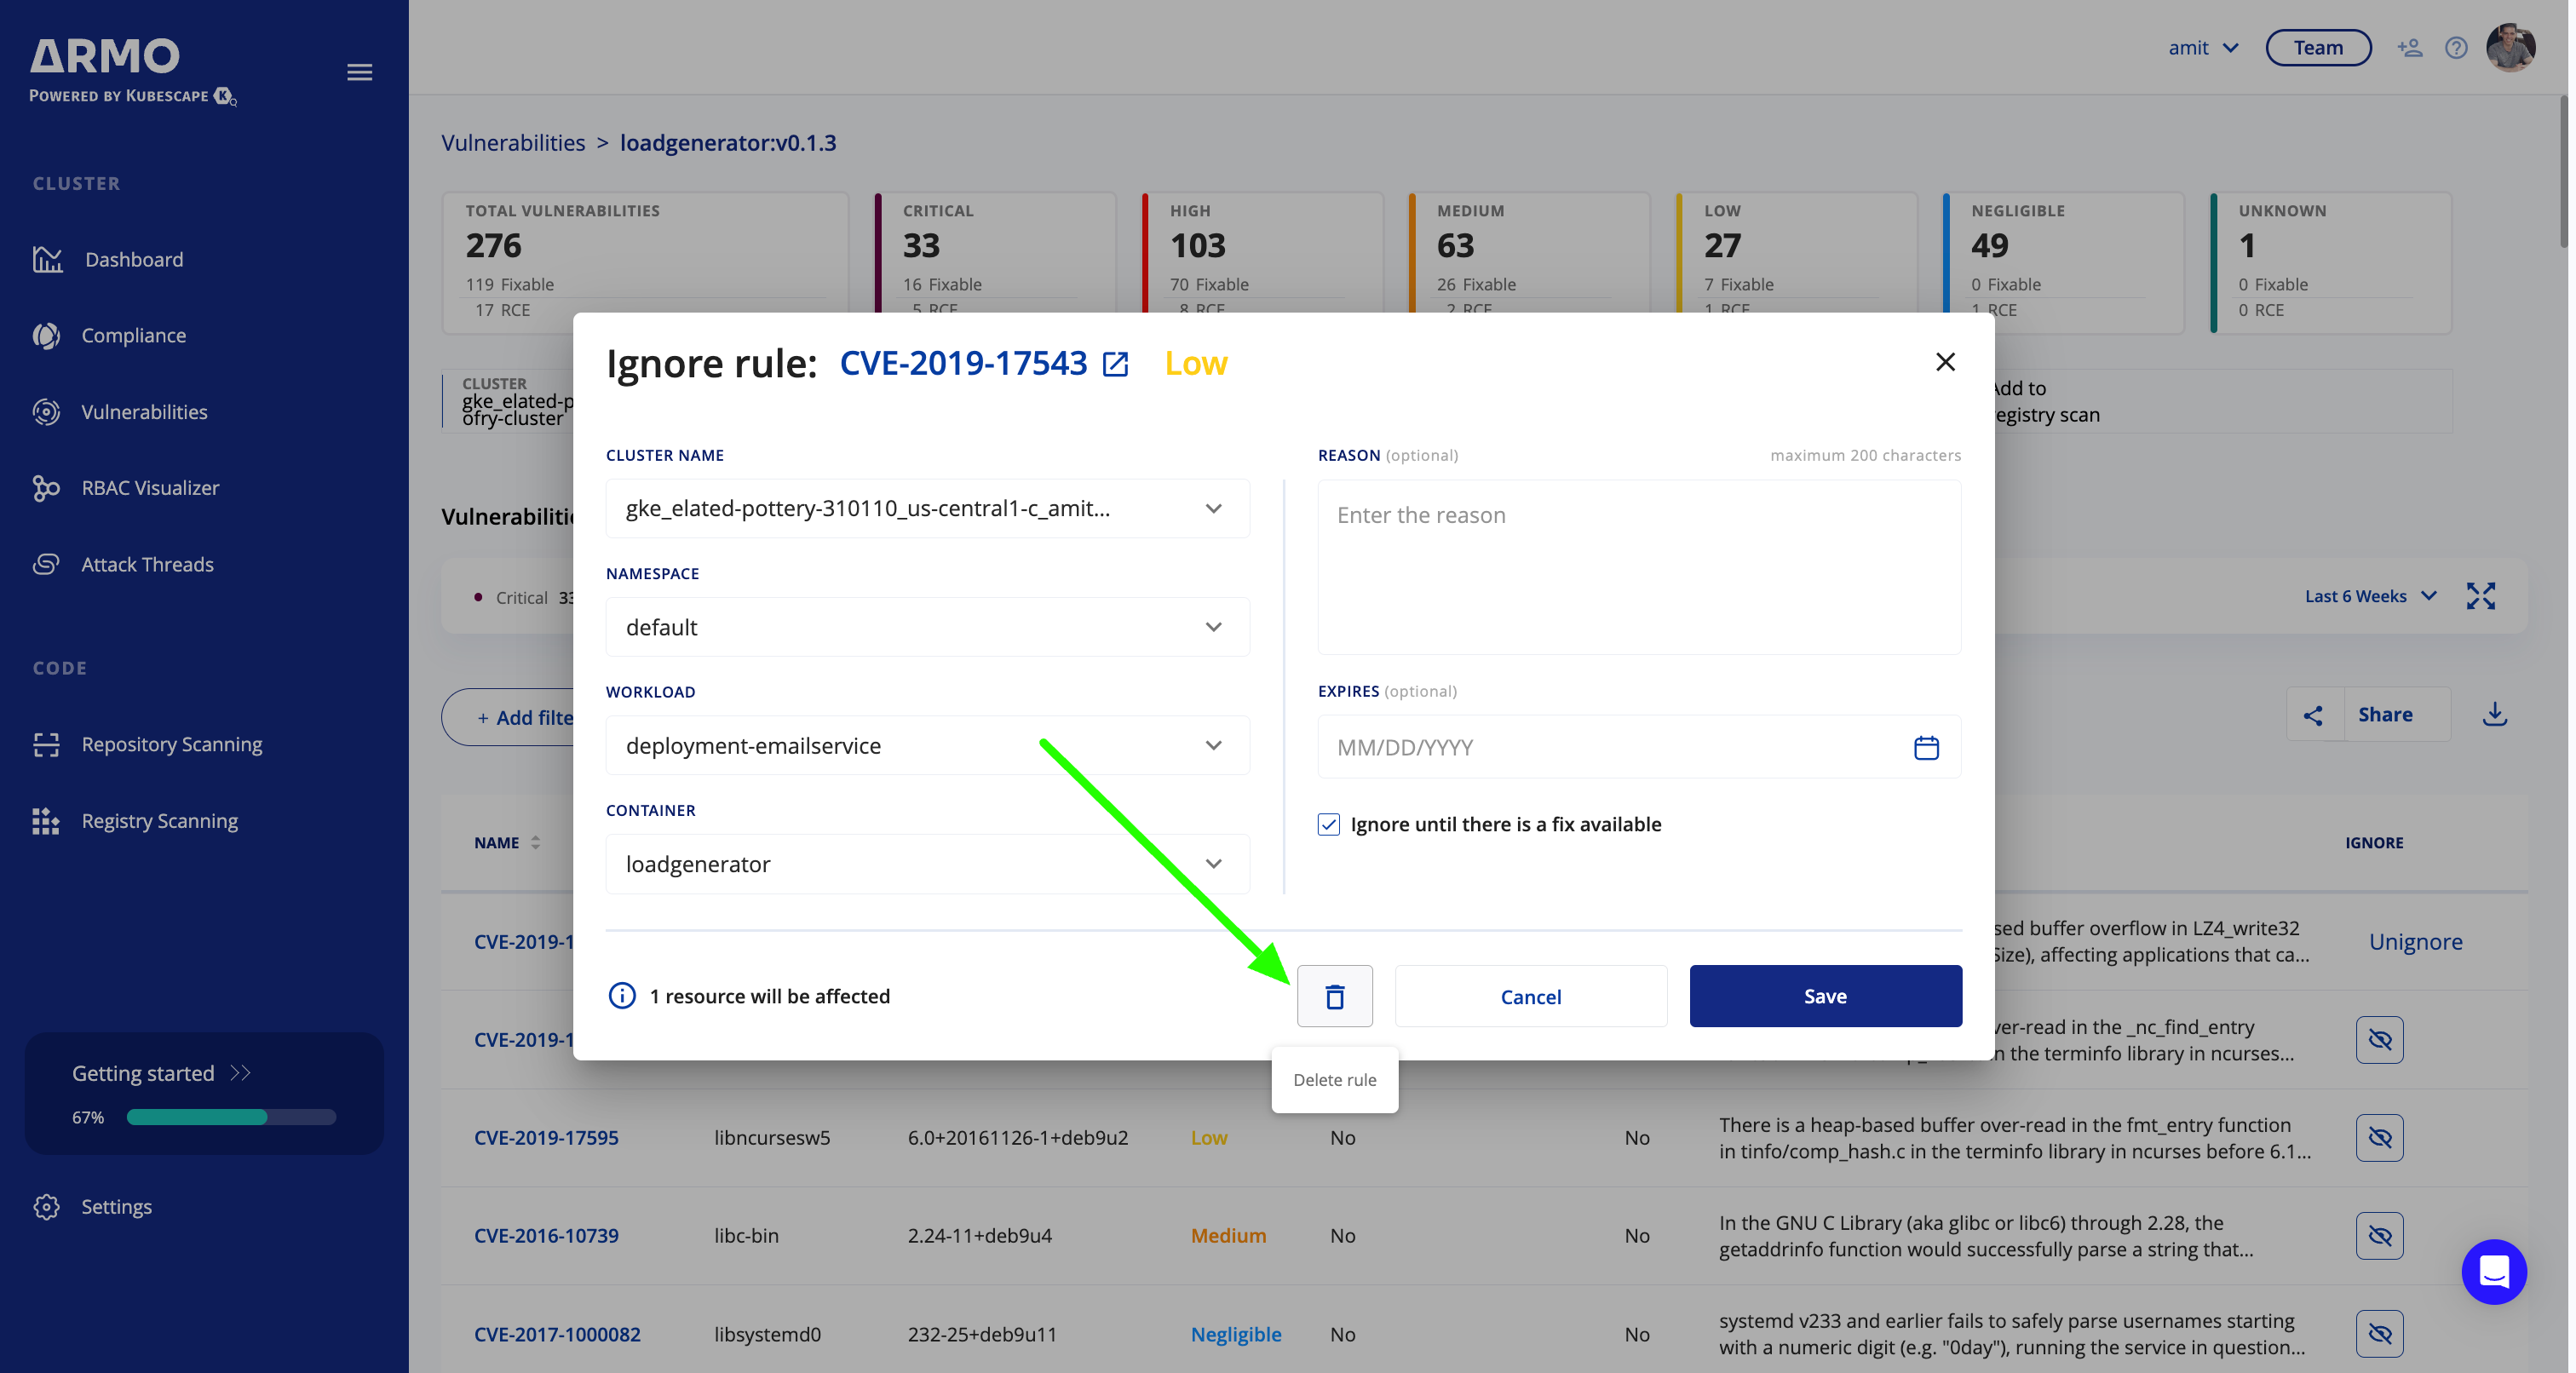The width and height of the screenshot is (2576, 1373).
Task: Go to RBAC Visualizer page
Action: (150, 488)
